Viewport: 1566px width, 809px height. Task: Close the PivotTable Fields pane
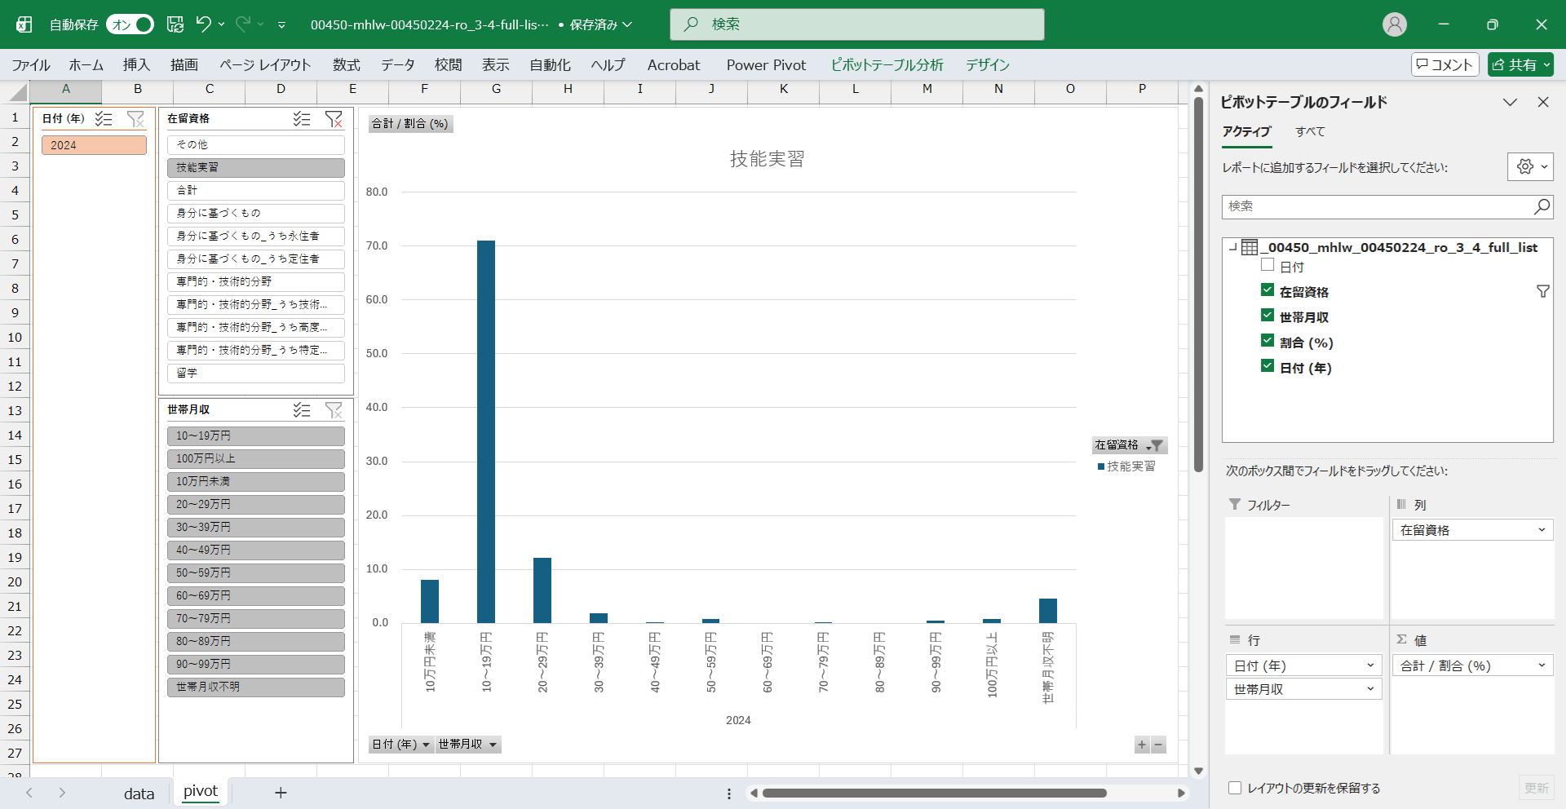tap(1542, 102)
